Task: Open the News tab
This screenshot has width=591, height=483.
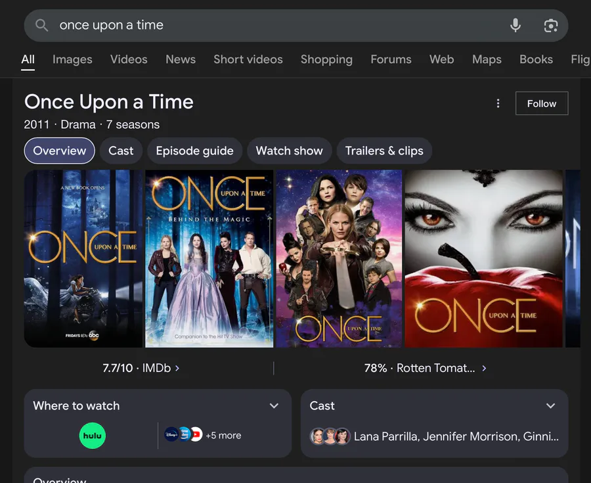Action: (181, 59)
